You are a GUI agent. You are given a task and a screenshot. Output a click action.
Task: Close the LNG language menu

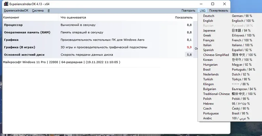[x=202, y=10]
